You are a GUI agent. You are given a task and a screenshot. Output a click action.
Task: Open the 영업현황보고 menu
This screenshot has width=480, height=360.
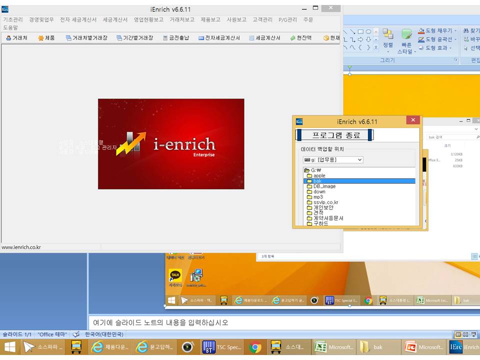[x=148, y=20]
